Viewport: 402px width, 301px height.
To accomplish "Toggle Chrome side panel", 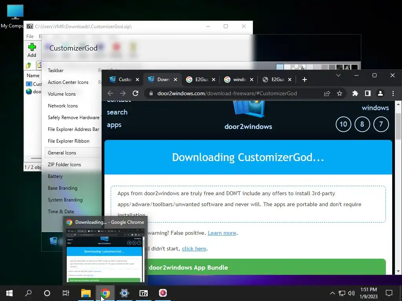I will click(367, 93).
